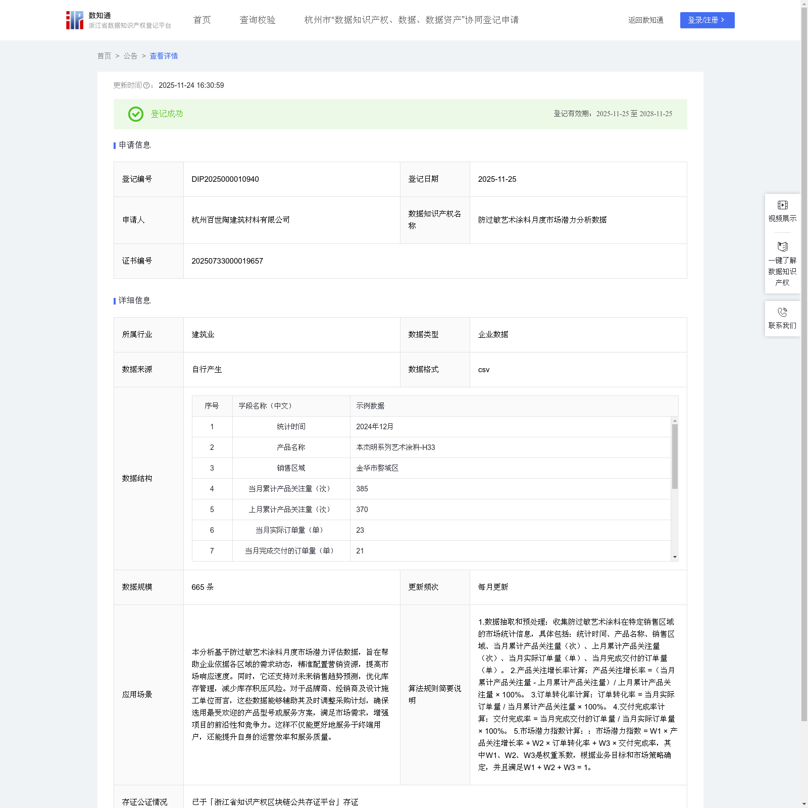This screenshot has height=808, width=808.
Task: Select certificate number 20250733000019657
Action: pyautogui.click(x=227, y=261)
